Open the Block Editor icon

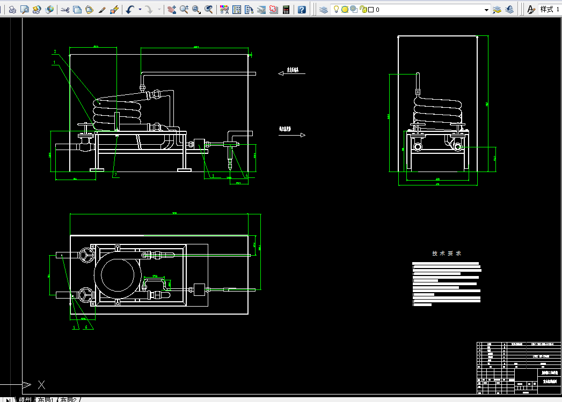pyautogui.click(x=114, y=10)
